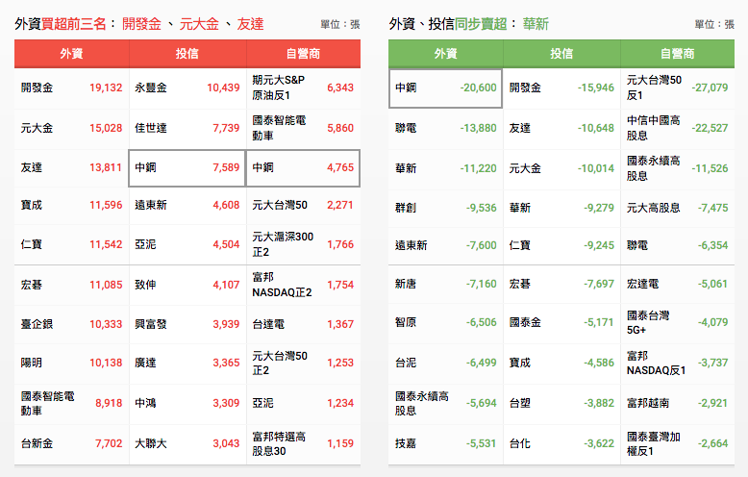748x477 pixels.
Task: Click 聯電 with value -13,880
Action: point(406,128)
